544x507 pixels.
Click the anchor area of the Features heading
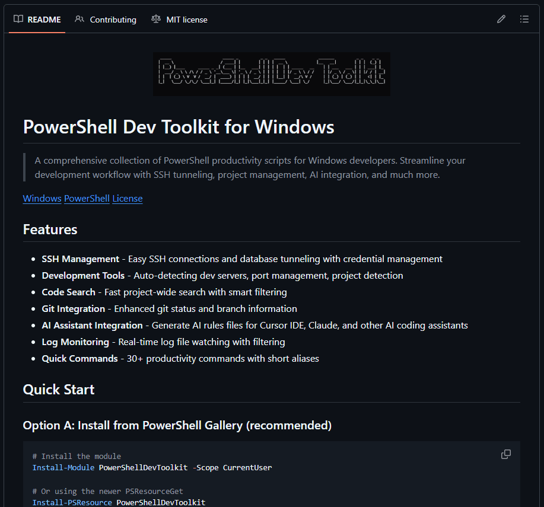click(49, 229)
